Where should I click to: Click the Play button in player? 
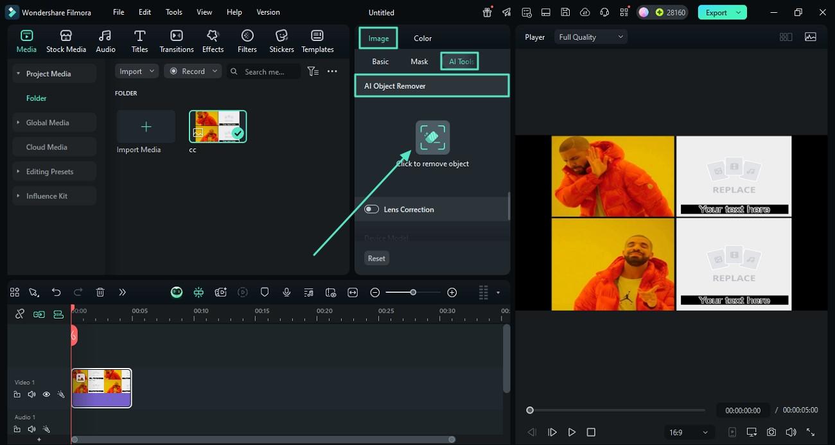(x=572, y=432)
